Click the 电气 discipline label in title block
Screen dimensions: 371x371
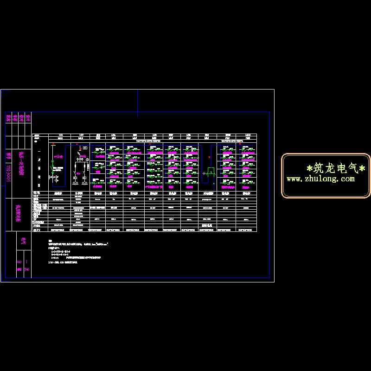click(24, 241)
